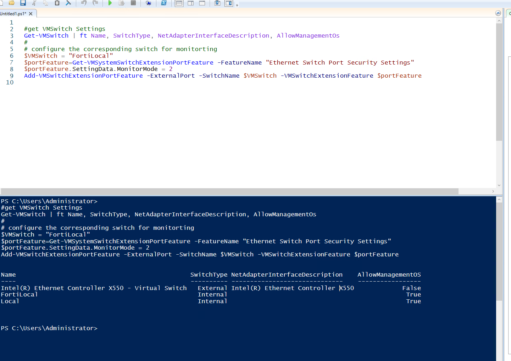The width and height of the screenshot is (511, 361).
Task: Click the script pane vertical scrollbar thumb
Action: point(499,82)
